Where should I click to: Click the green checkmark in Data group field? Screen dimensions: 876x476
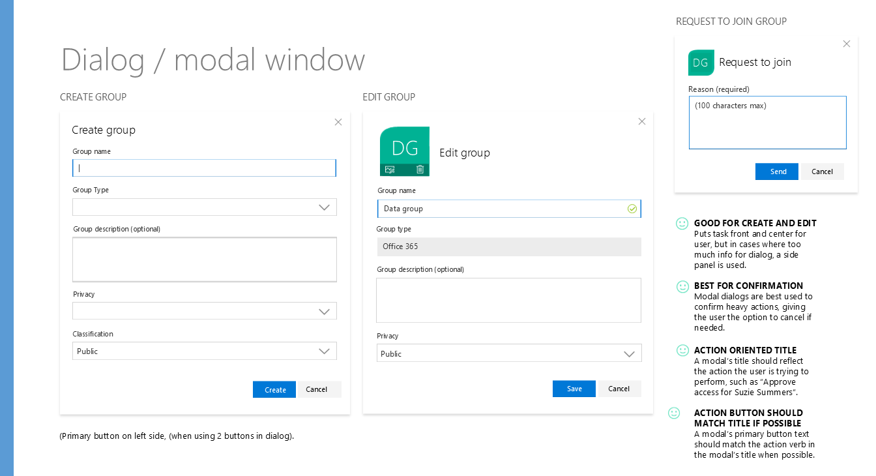(x=632, y=209)
